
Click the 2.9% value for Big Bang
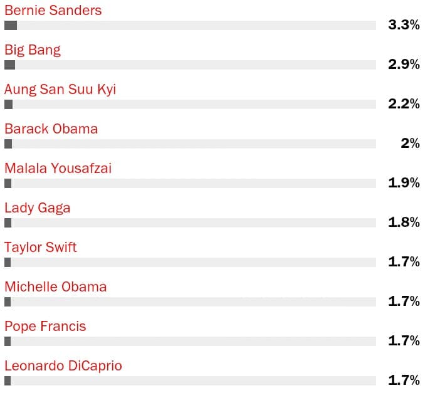coord(404,65)
